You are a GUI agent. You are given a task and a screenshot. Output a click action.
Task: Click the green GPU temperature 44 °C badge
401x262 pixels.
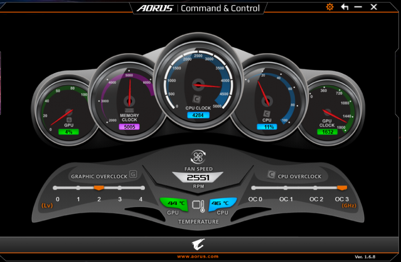[x=174, y=204]
